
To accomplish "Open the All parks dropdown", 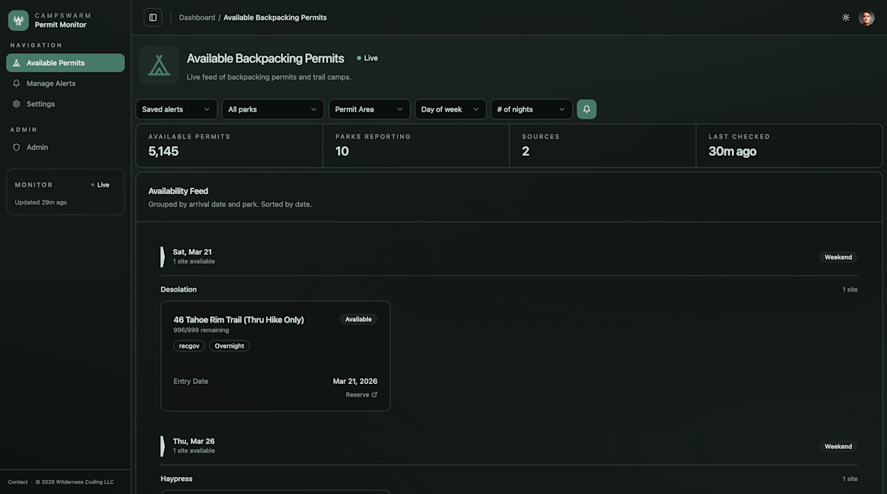I will pos(273,109).
